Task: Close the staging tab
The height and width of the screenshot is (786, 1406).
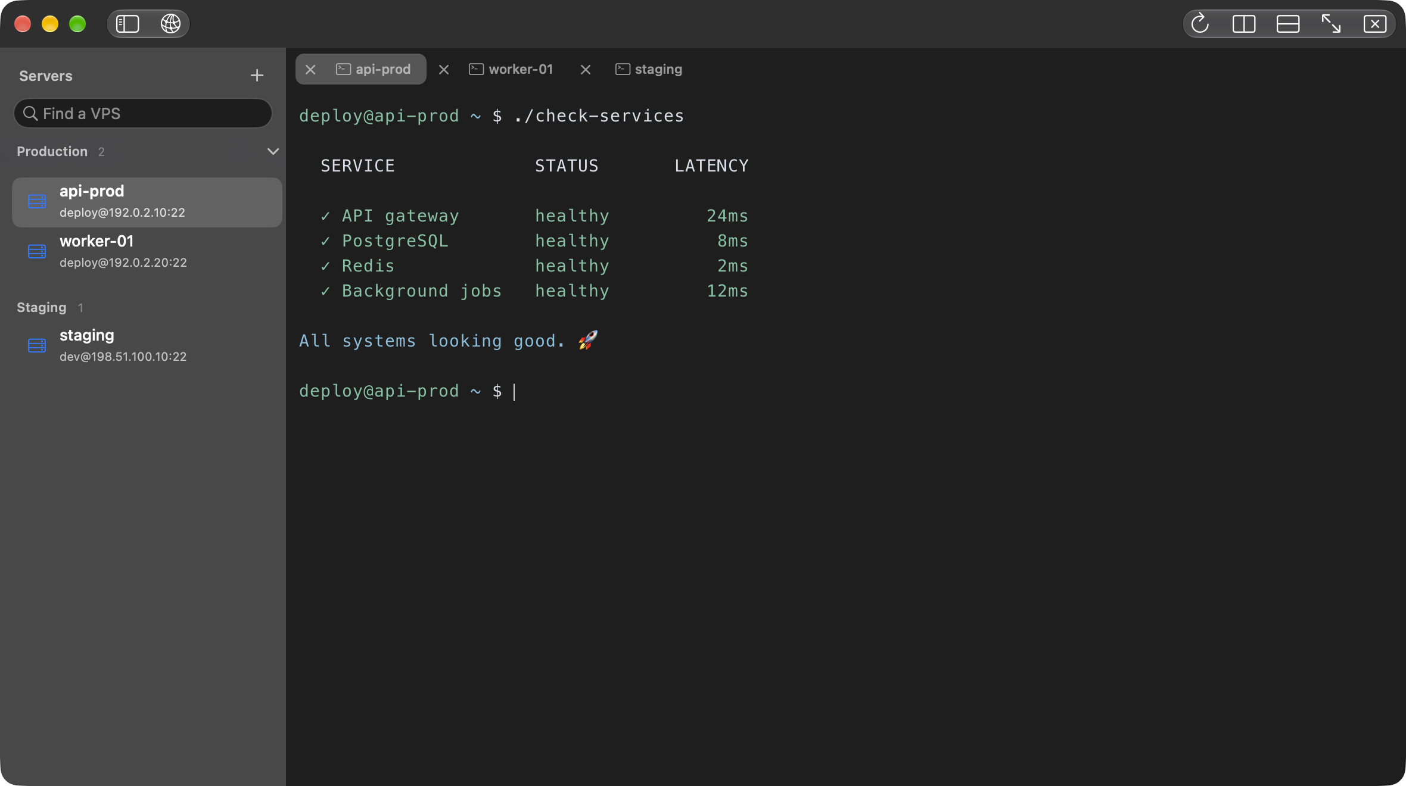Action: (x=586, y=70)
